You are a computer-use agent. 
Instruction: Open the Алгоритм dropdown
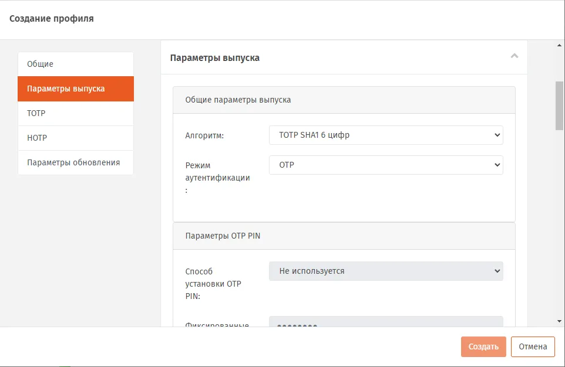[x=386, y=135]
